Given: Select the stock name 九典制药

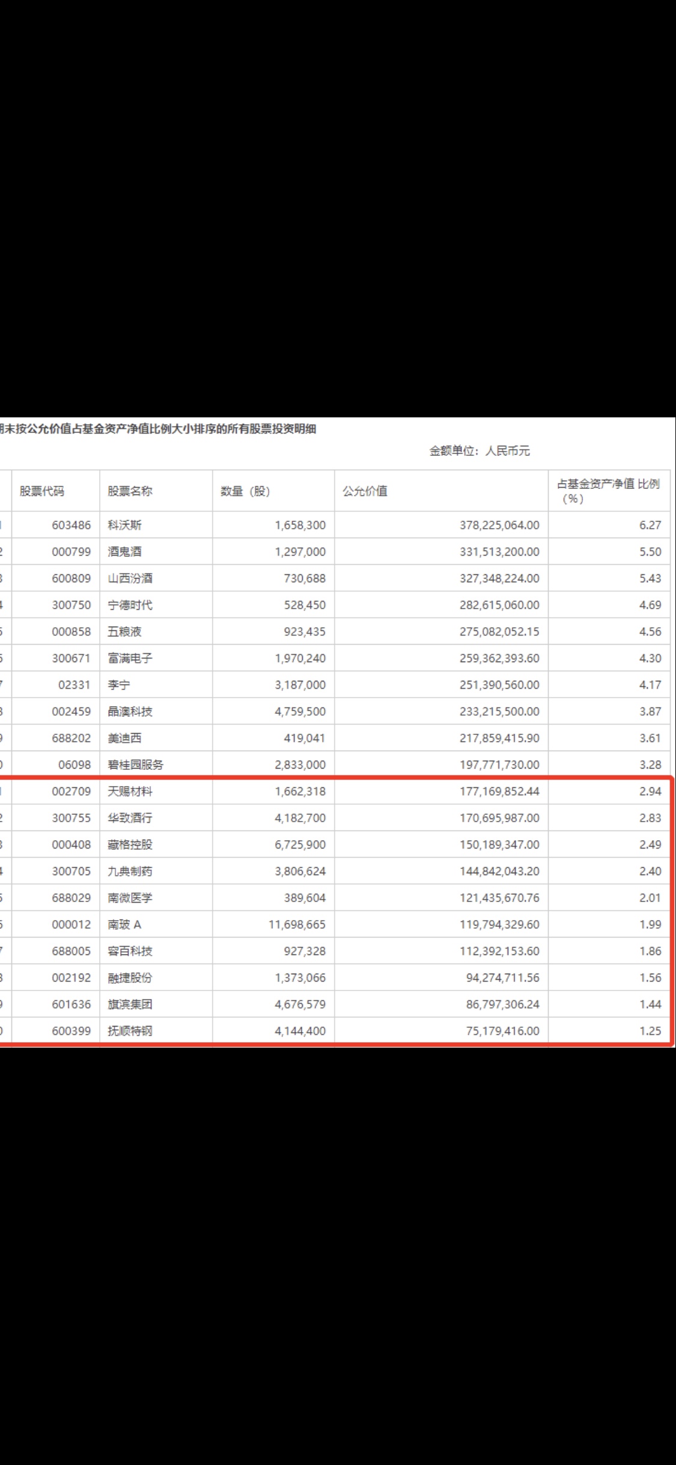Looking at the screenshot, I should click(130, 871).
